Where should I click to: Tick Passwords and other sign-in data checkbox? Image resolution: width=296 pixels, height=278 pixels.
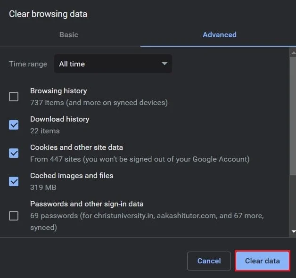14,216
